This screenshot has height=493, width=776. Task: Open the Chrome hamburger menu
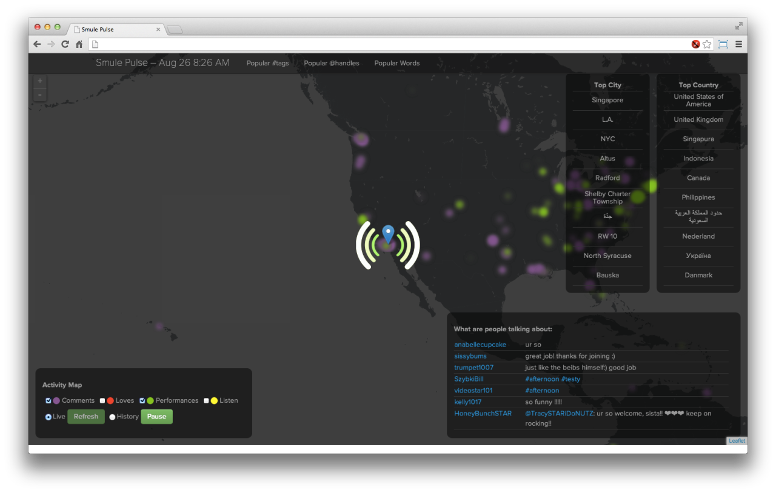[x=738, y=44]
